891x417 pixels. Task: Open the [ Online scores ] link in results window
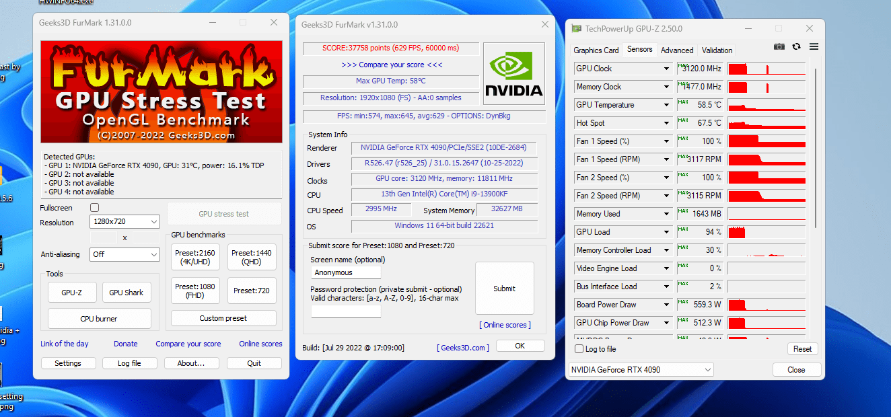click(x=505, y=325)
